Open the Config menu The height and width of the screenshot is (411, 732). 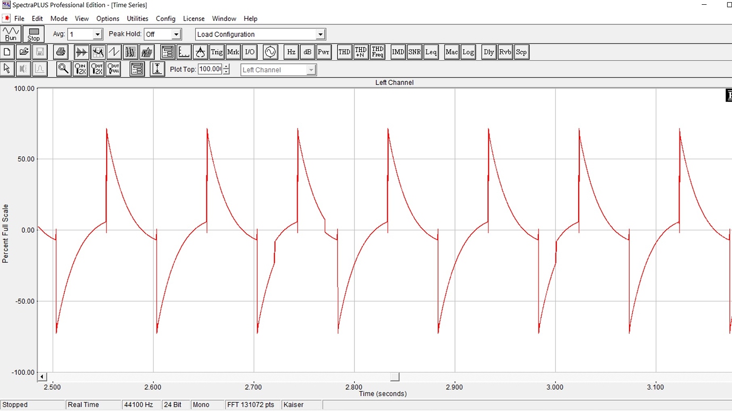pos(165,19)
